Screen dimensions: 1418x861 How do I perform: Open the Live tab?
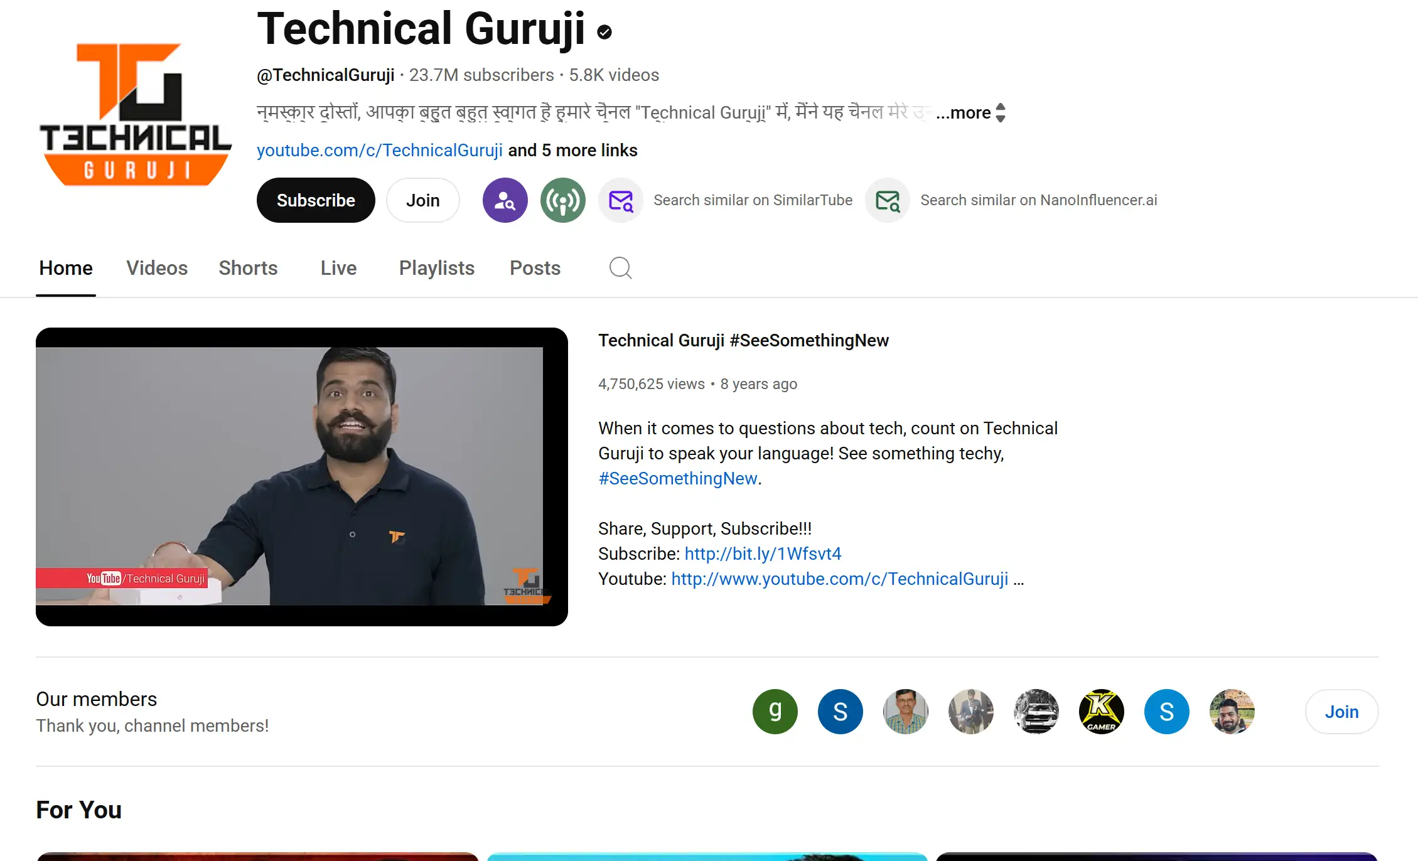click(338, 268)
